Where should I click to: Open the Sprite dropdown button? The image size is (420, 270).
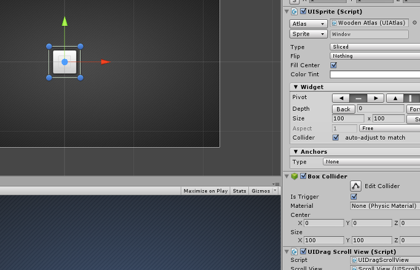coord(308,34)
